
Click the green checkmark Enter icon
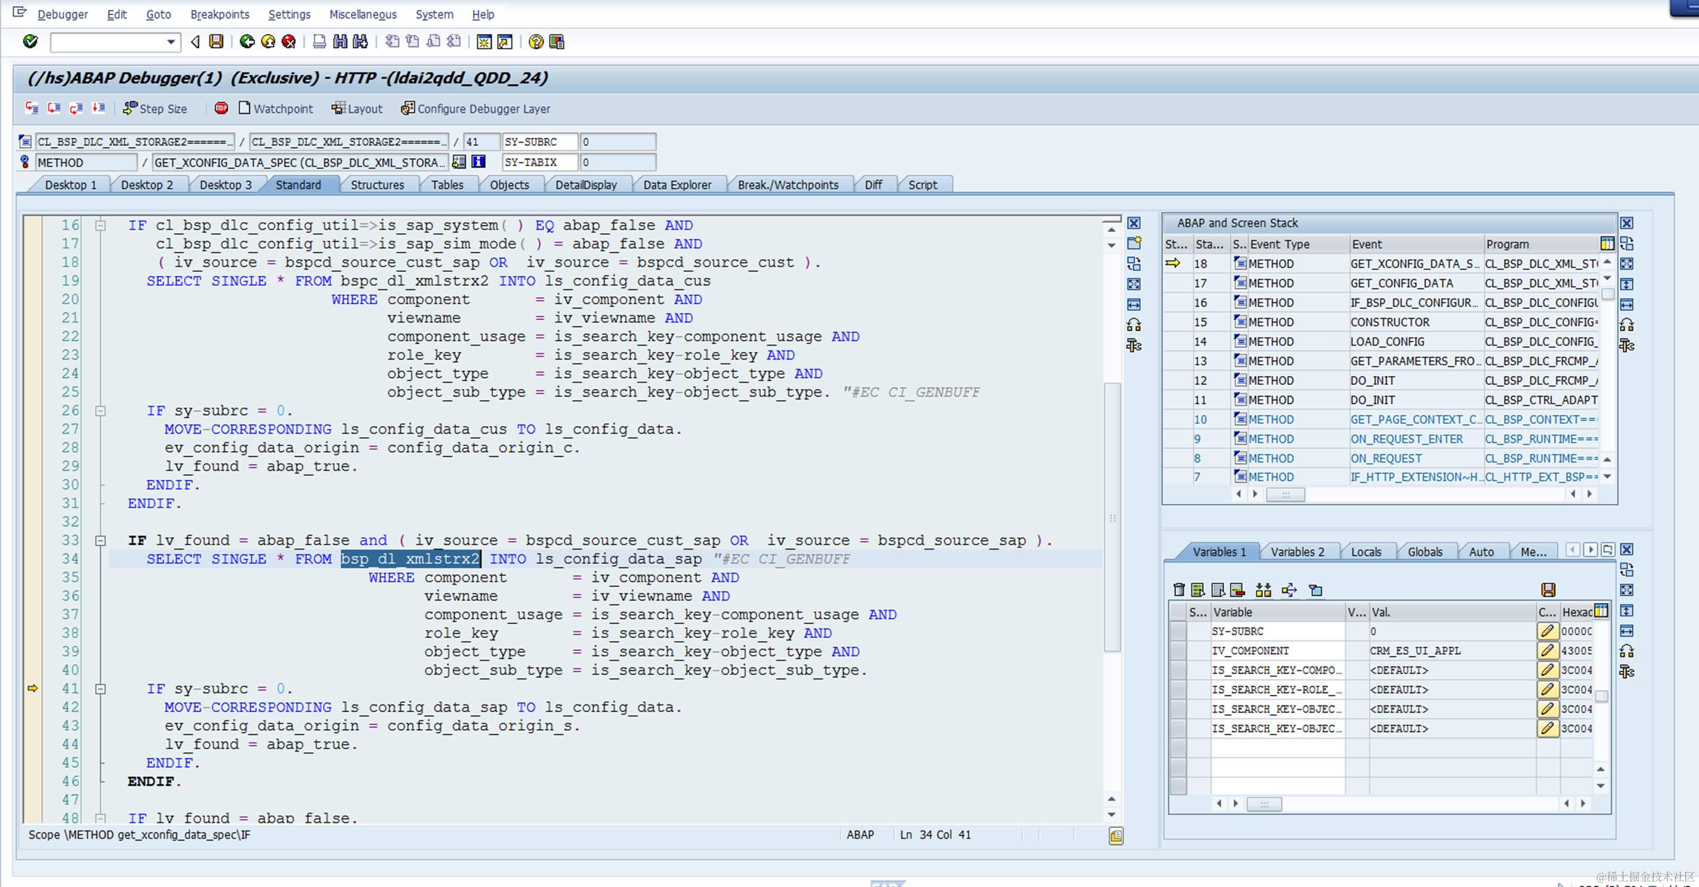tap(30, 41)
